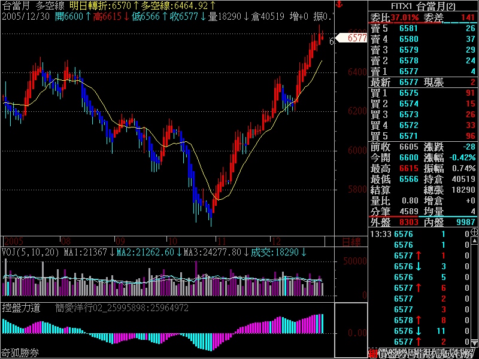Click the MA2:21262.60 volume average
This screenshot has width=479, height=359.
click(x=148, y=252)
